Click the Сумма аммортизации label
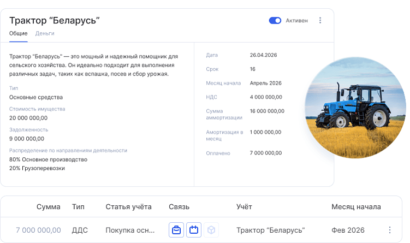410x243 pixels. tap(224, 114)
